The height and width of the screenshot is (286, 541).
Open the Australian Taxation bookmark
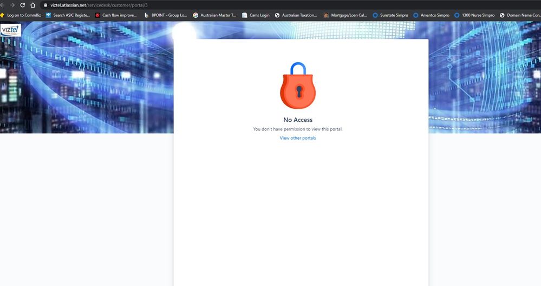[296, 15]
